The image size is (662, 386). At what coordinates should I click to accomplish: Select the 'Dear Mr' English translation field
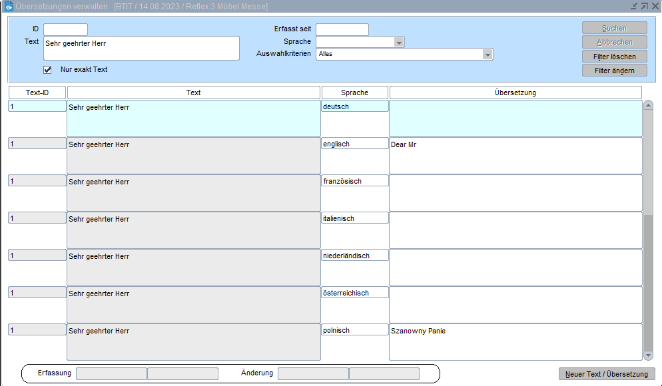(515, 155)
